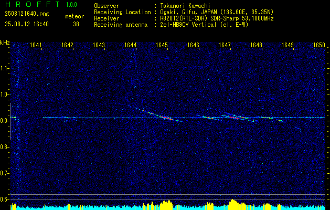Click frequency axis label 0.8
This screenshot has width=330, height=210.
(x=4, y=147)
